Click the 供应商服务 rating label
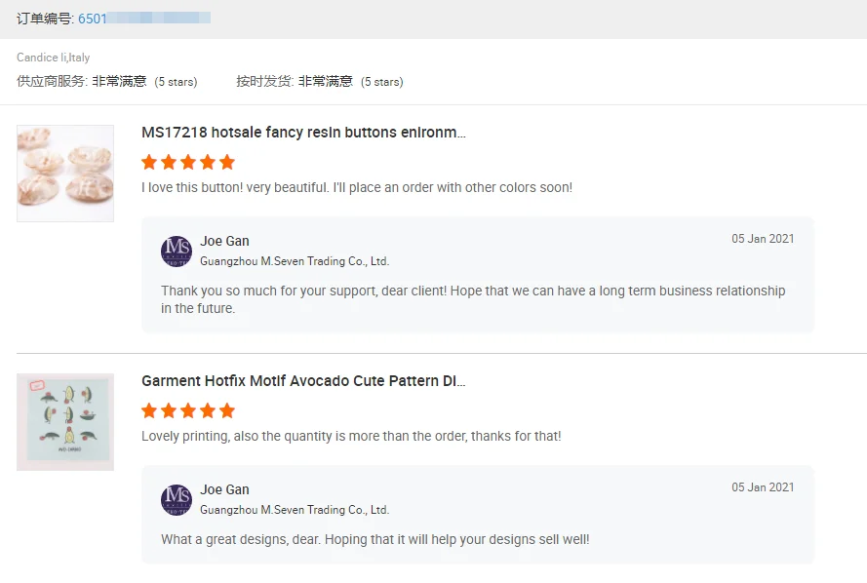The width and height of the screenshot is (867, 583). [x=52, y=82]
